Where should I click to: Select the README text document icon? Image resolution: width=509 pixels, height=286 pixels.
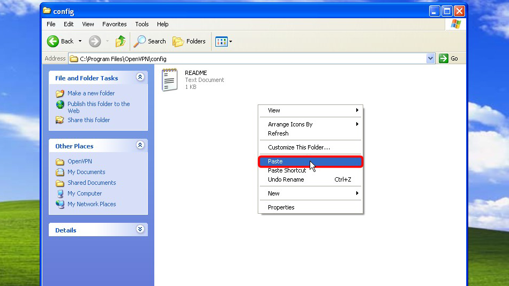tap(170, 80)
